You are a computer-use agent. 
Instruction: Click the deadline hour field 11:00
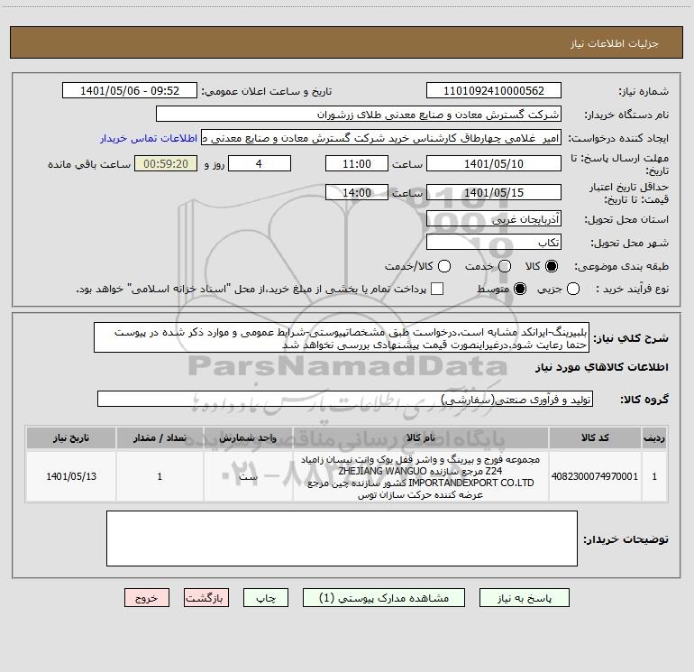pyautogui.click(x=357, y=164)
